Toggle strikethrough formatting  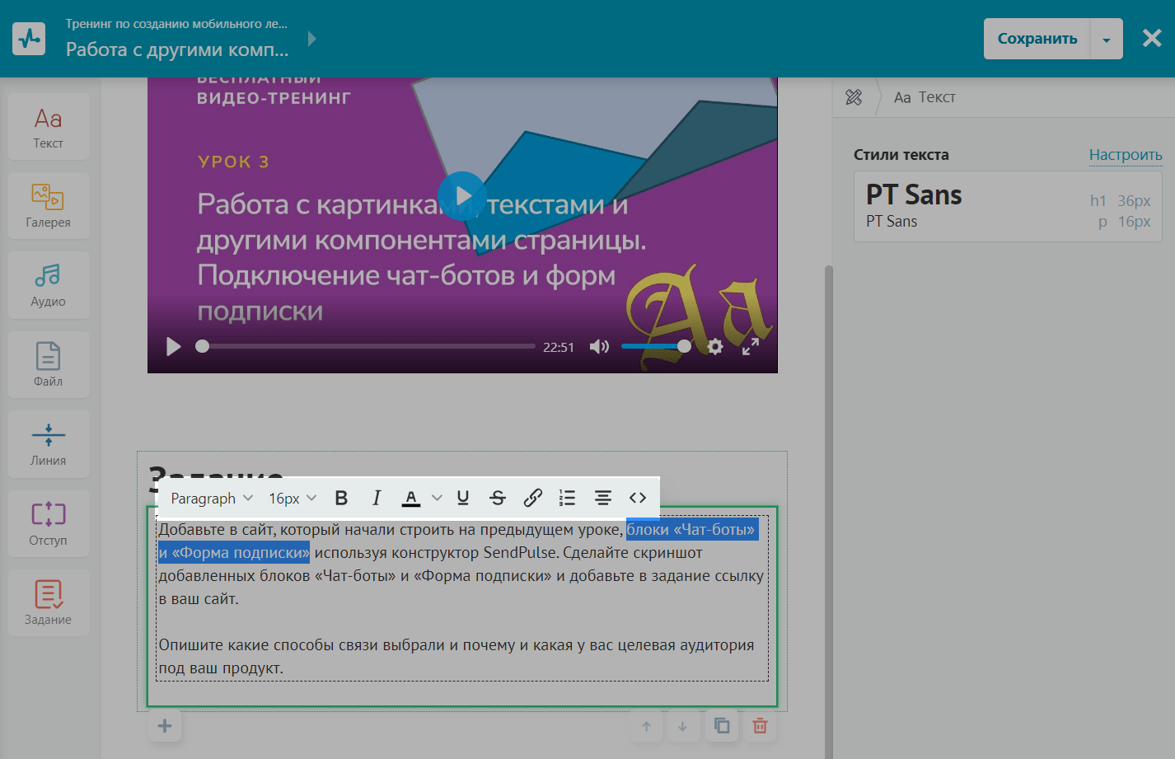(x=497, y=498)
